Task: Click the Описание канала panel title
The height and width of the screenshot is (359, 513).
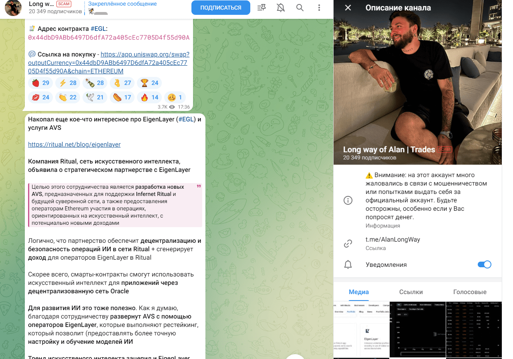Action: [x=398, y=8]
